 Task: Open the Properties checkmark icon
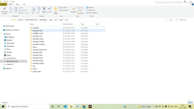pos(74,9)
